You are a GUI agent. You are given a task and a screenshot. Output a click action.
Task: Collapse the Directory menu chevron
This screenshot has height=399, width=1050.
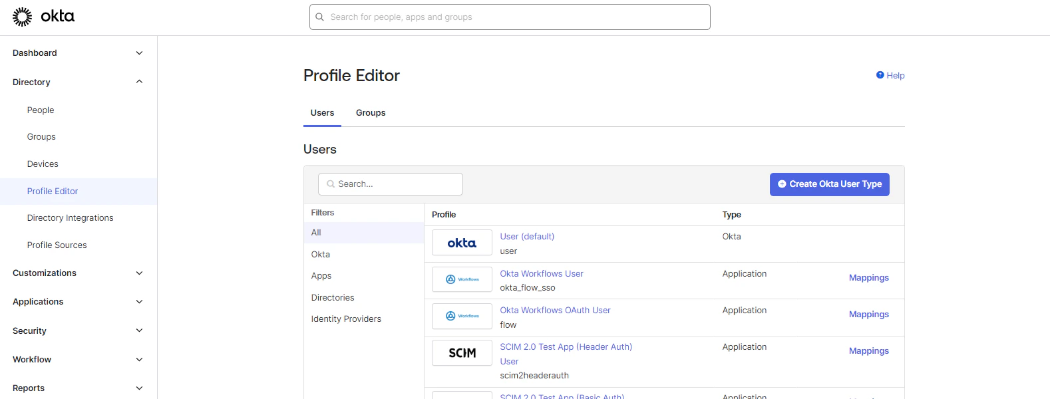coord(139,82)
